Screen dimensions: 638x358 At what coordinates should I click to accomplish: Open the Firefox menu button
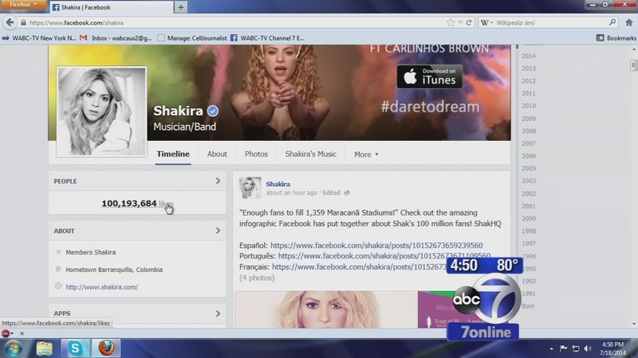(23, 5)
